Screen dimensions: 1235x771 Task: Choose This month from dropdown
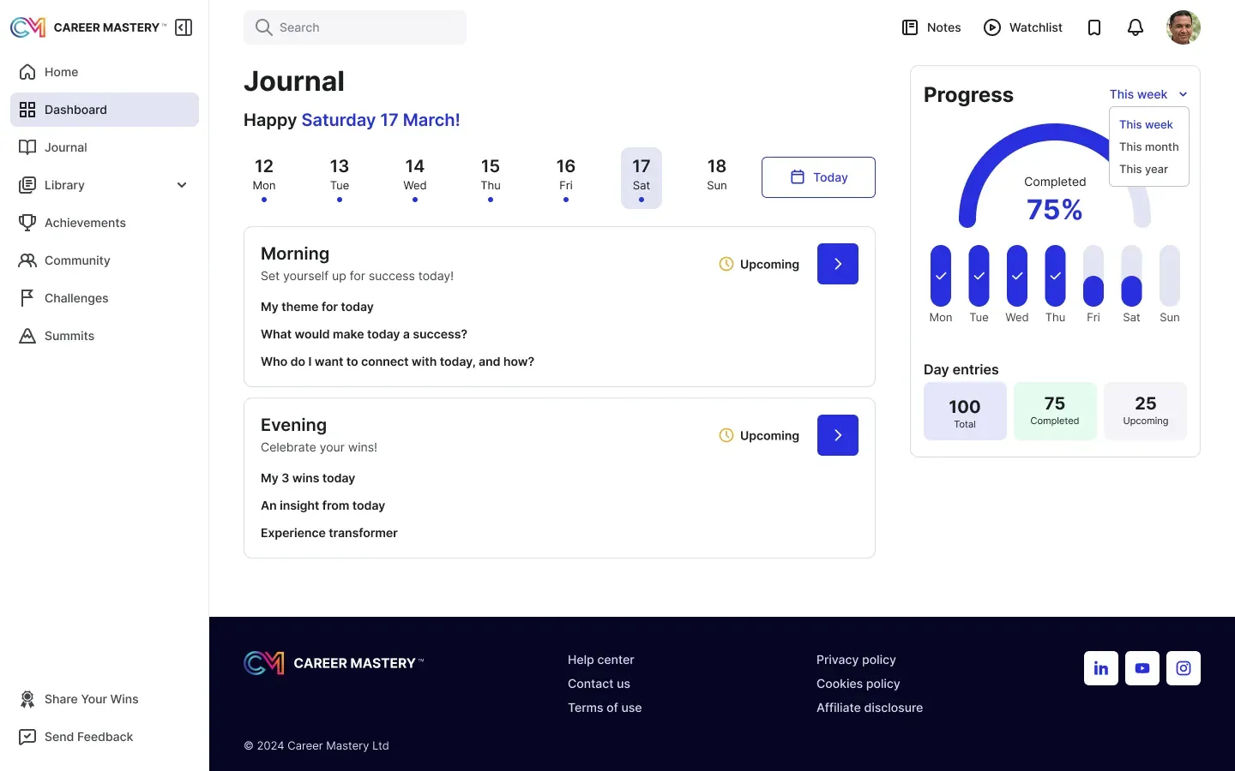coord(1149,146)
